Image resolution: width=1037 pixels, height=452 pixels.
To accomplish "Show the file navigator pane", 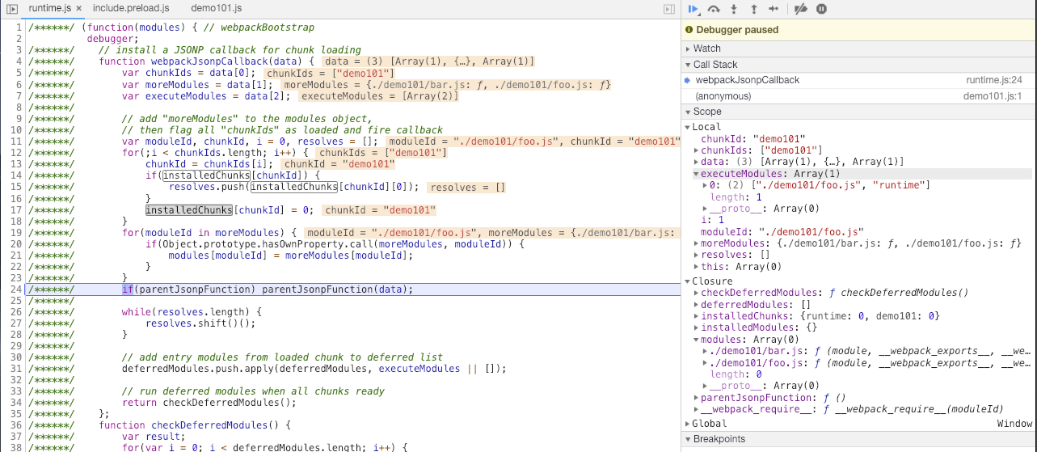I will (11, 8).
